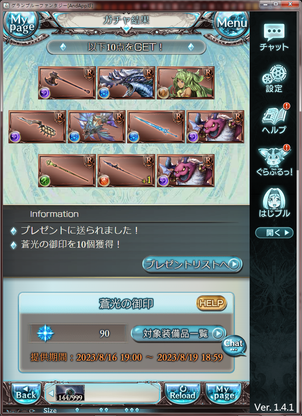This screenshot has height=416, width=302.
Task: Click the orange HELP button
Action: 211,303
